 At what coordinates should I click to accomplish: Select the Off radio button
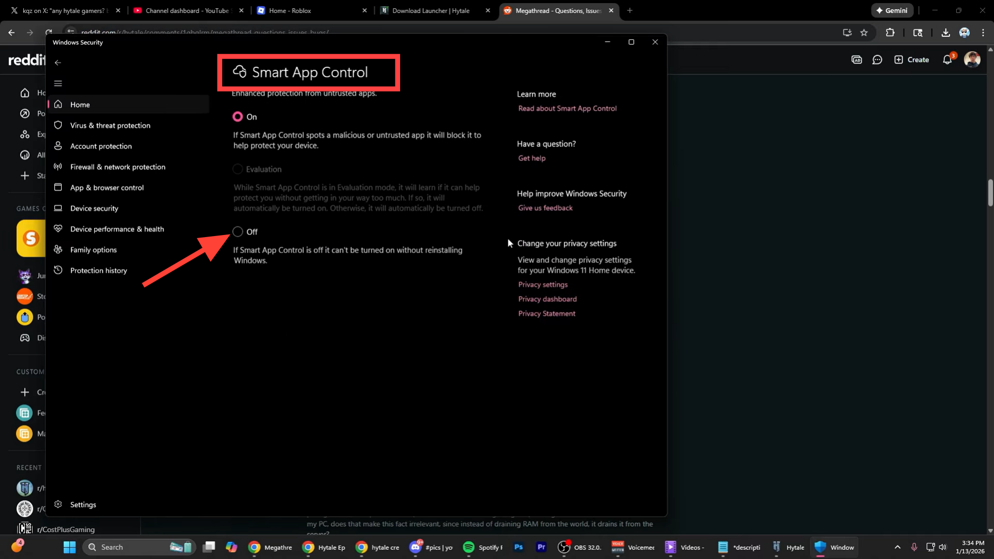click(x=238, y=232)
